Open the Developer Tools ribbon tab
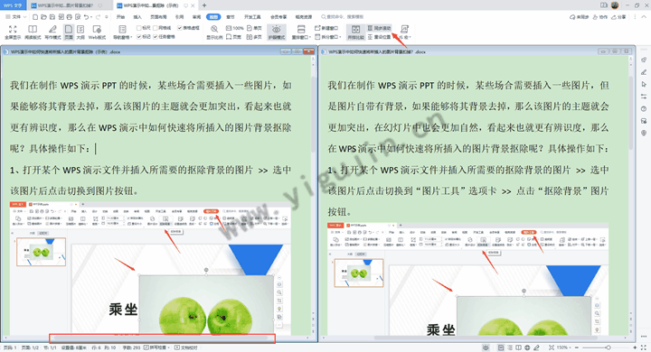This screenshot has height=352, width=651. [252, 17]
